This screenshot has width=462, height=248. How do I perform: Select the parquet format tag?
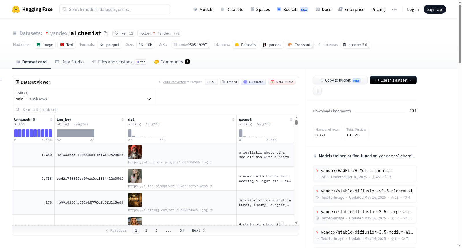point(110,45)
